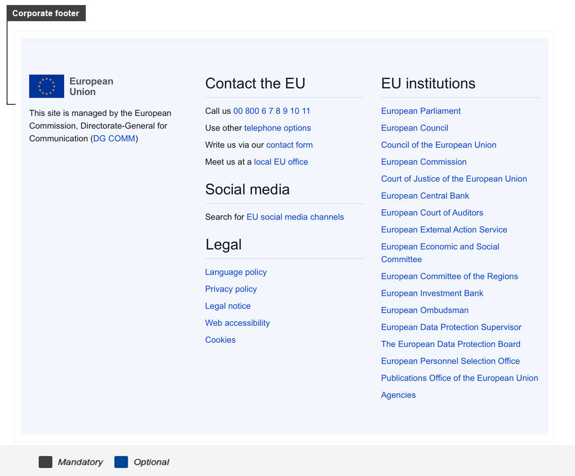Click the European Union flag logo

(46, 86)
